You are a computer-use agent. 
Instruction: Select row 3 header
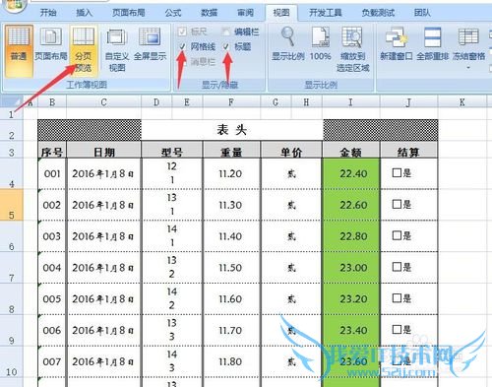coord(12,150)
